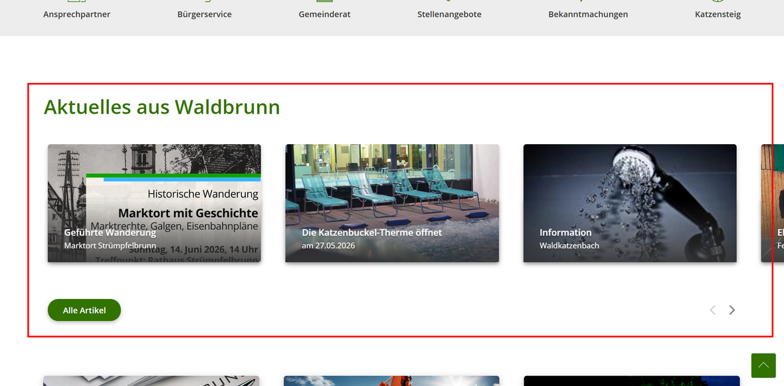Image resolution: width=784 pixels, height=386 pixels.
Task: Click the Waldkatzenbach subtitle under Information
Action: tap(569, 246)
